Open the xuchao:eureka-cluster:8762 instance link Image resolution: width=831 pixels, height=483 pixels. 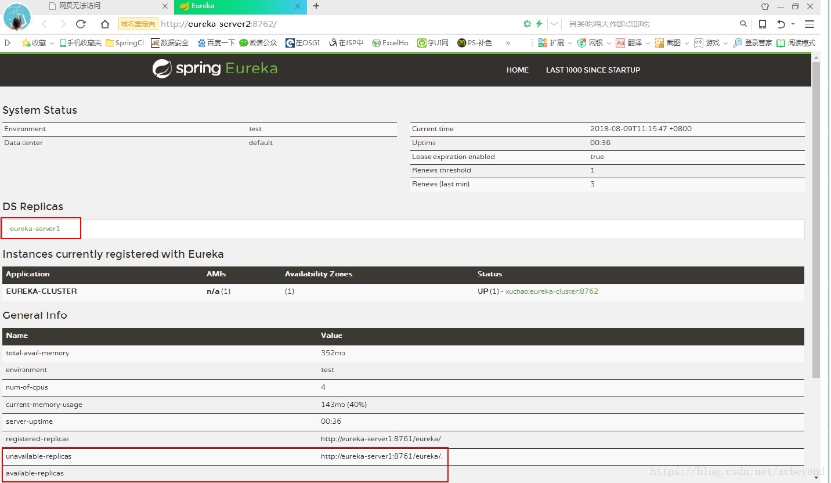[552, 291]
